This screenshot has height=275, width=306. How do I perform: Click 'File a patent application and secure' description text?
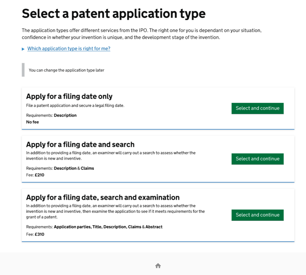(75, 106)
